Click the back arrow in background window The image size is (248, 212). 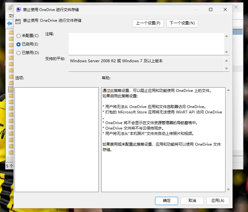click(x=9, y=24)
